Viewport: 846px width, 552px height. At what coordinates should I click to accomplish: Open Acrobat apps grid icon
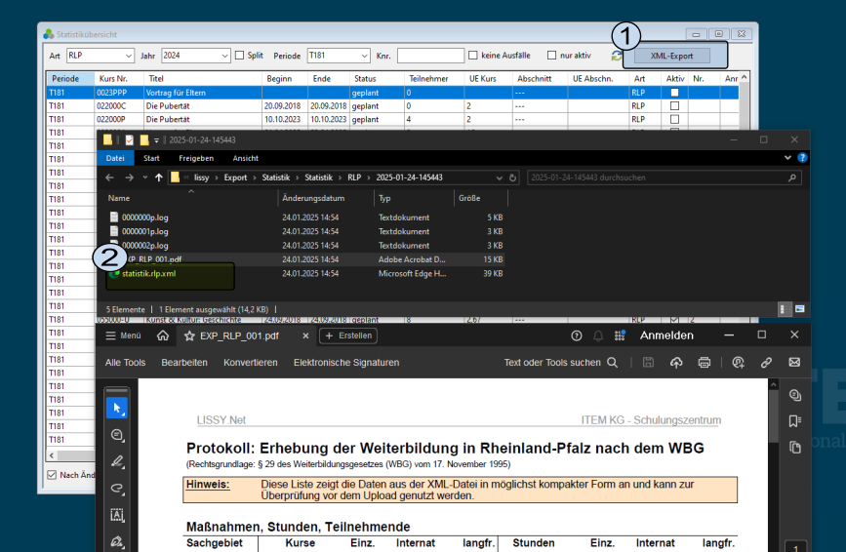click(620, 335)
